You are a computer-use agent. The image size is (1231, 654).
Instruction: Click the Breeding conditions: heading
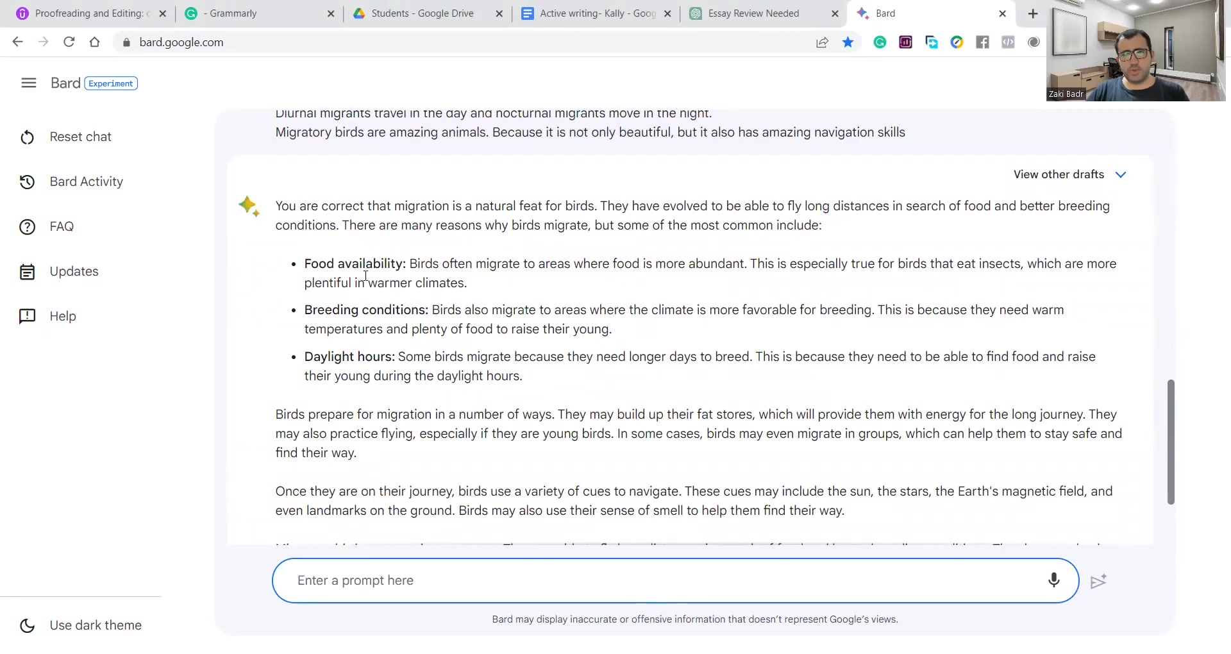pyautogui.click(x=366, y=310)
